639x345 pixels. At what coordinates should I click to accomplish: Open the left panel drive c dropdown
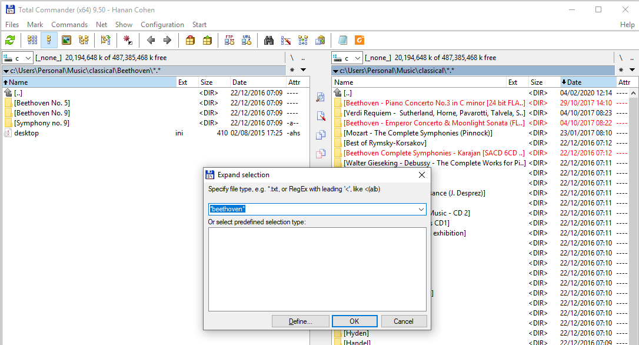(x=17, y=58)
